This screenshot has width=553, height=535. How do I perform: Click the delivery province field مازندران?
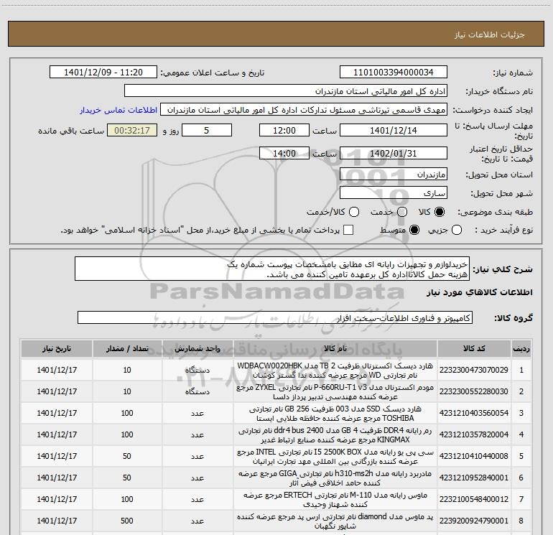click(394, 175)
